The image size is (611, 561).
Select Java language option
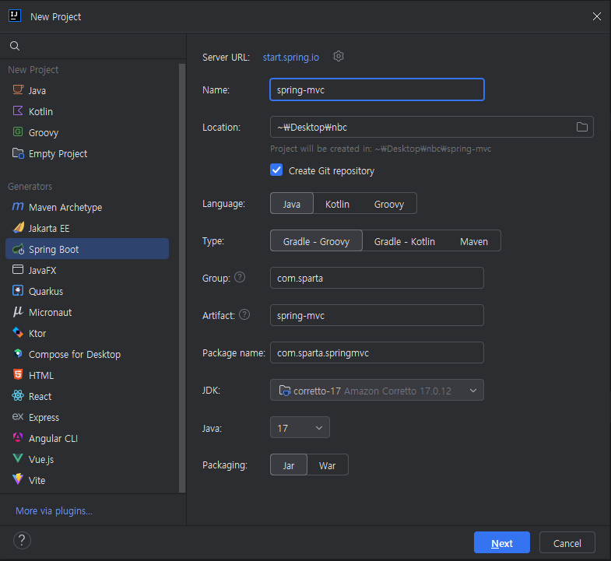pyautogui.click(x=292, y=203)
